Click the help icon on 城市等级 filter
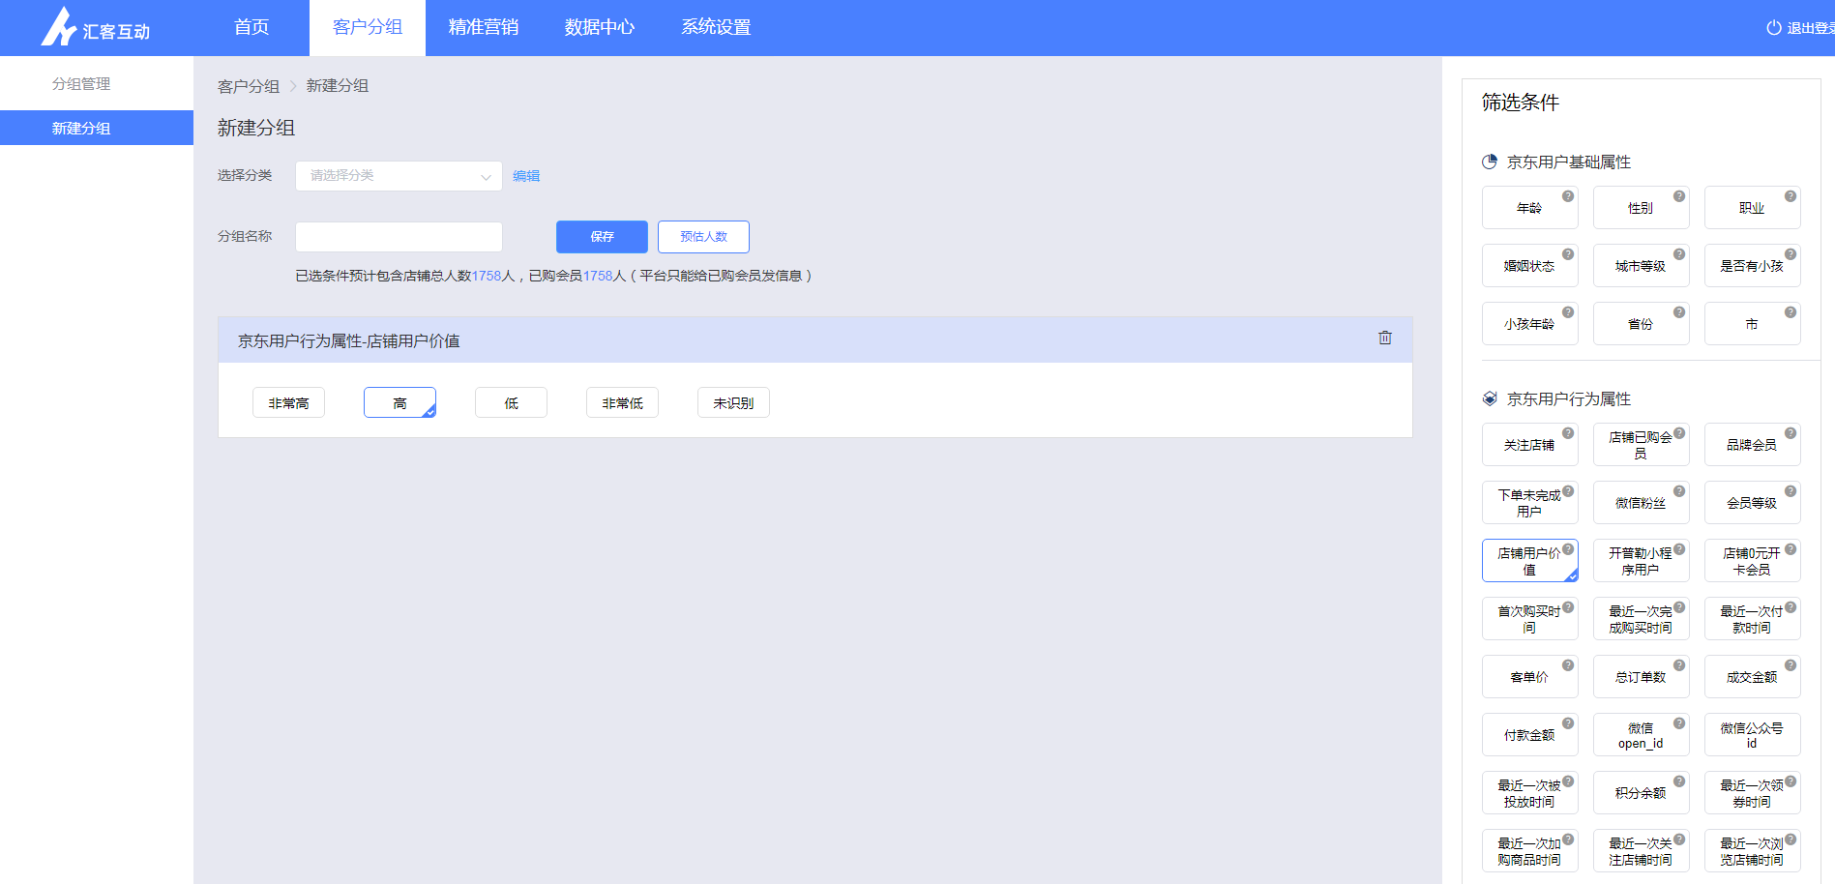The height and width of the screenshot is (884, 1835). tap(1679, 254)
